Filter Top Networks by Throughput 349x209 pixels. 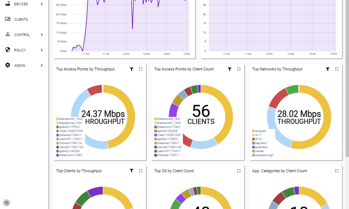[x=327, y=69]
